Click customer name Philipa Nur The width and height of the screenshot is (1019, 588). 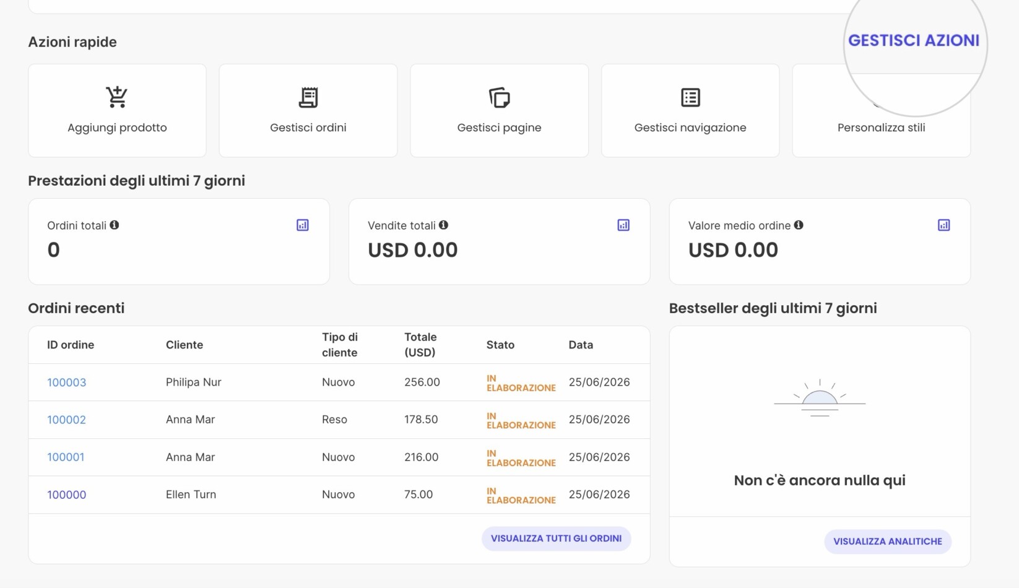point(193,383)
